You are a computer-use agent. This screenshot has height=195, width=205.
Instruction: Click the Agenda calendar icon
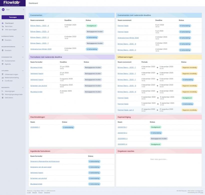[3, 64]
